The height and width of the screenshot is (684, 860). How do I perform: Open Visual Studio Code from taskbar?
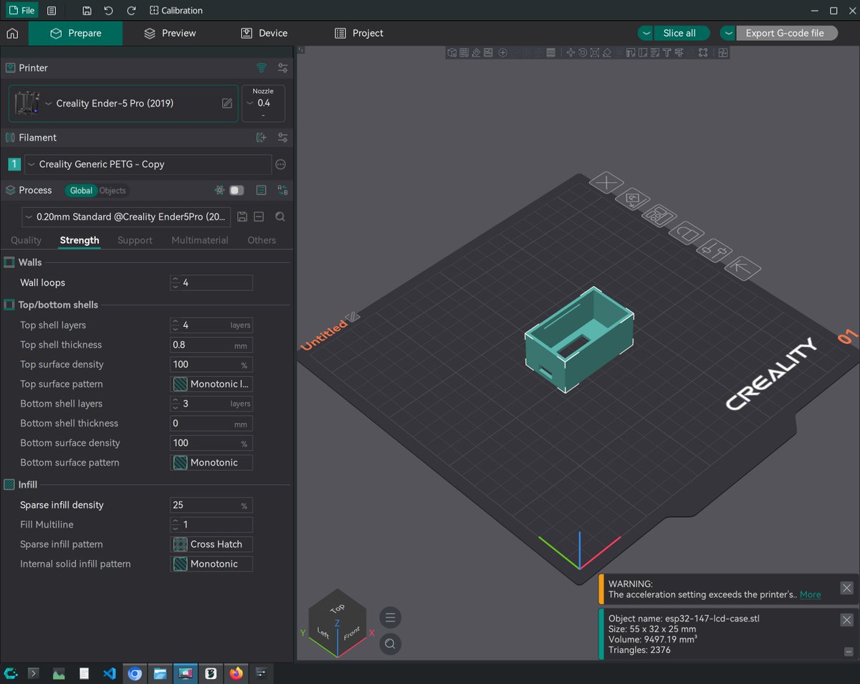[109, 673]
